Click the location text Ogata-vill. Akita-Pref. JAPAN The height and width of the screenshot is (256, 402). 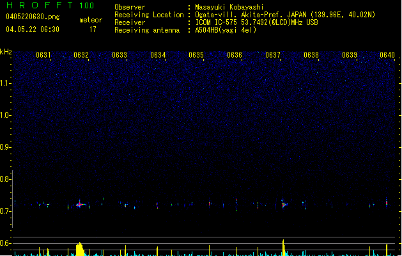point(251,15)
